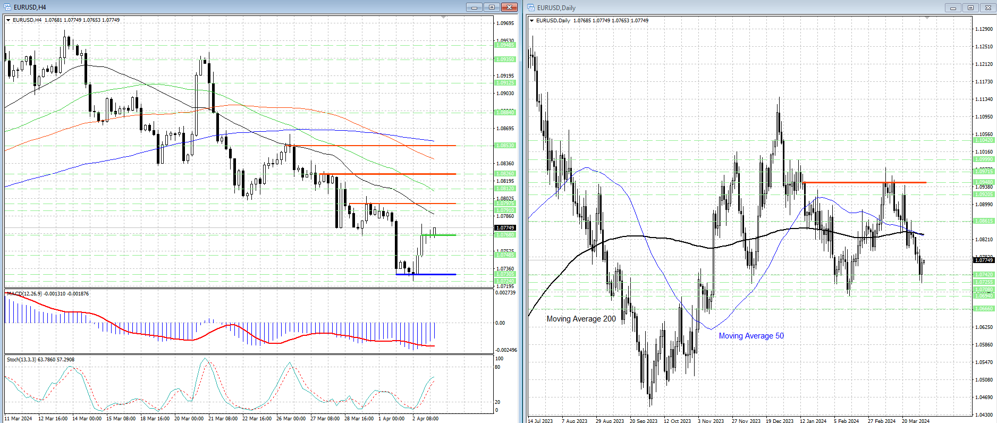Click the green 1.08615 price label on Daily

(984, 221)
